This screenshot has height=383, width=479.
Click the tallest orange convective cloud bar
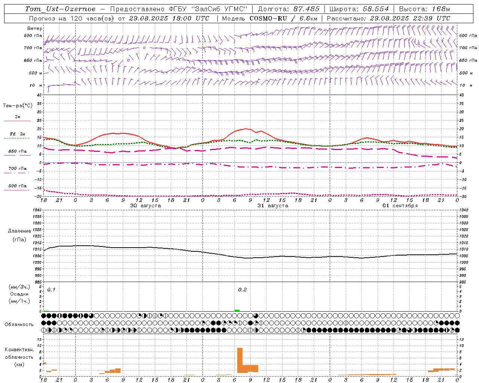click(240, 360)
